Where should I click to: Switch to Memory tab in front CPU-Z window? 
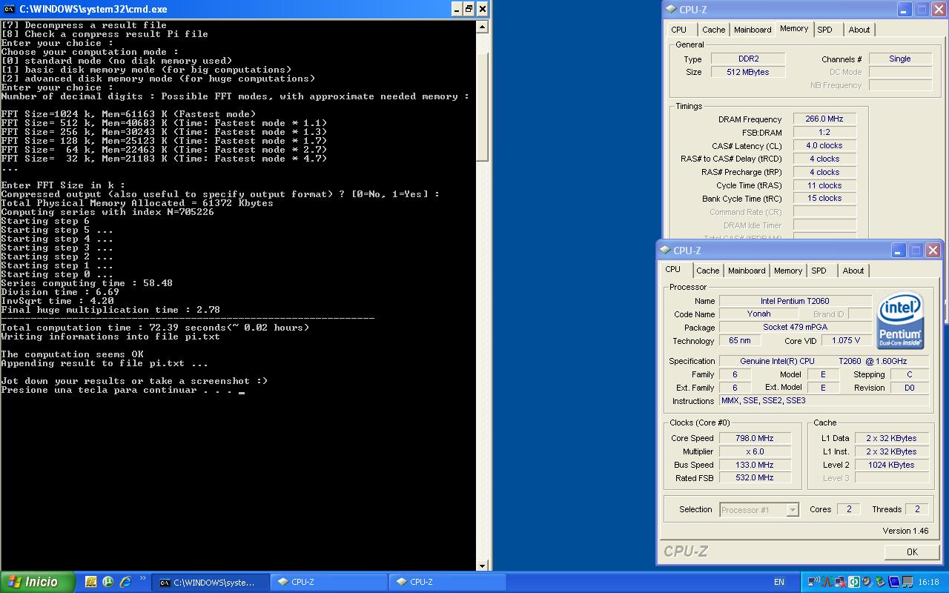click(x=788, y=271)
